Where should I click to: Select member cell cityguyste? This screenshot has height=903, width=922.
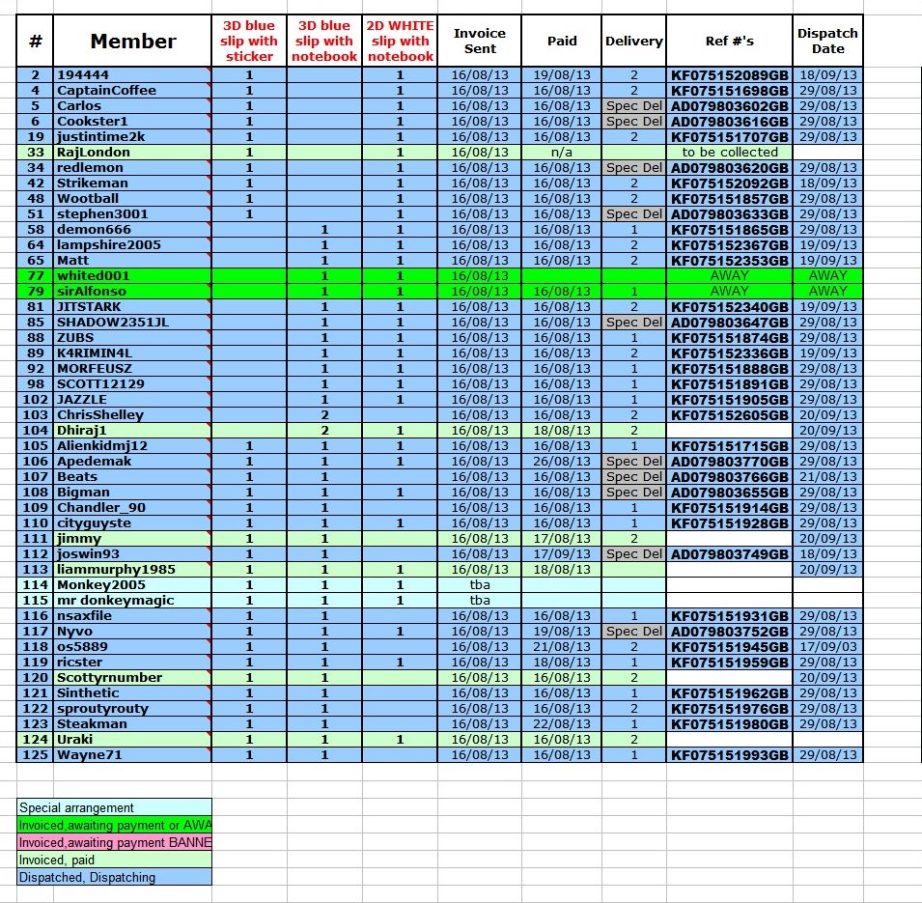132,523
